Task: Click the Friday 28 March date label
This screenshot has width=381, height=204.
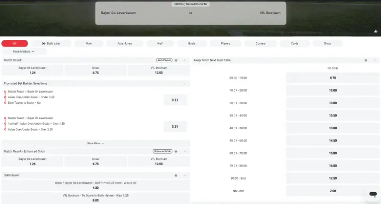Action: pos(190,4)
